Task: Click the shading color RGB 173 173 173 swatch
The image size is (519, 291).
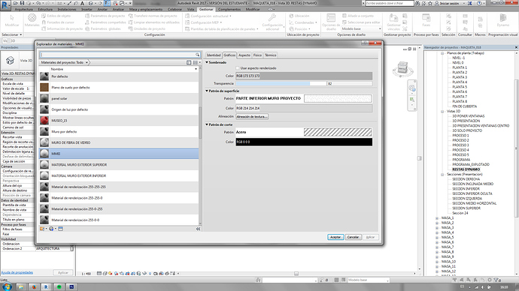Action: click(304, 76)
